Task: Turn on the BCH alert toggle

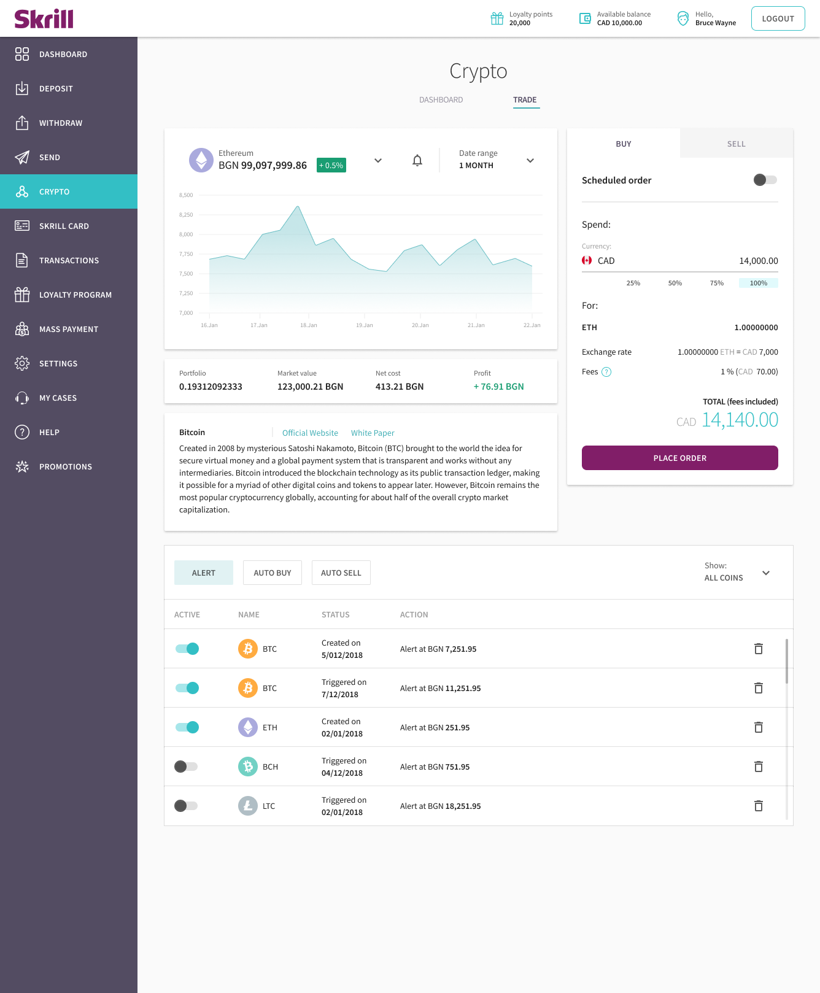Action: (186, 767)
